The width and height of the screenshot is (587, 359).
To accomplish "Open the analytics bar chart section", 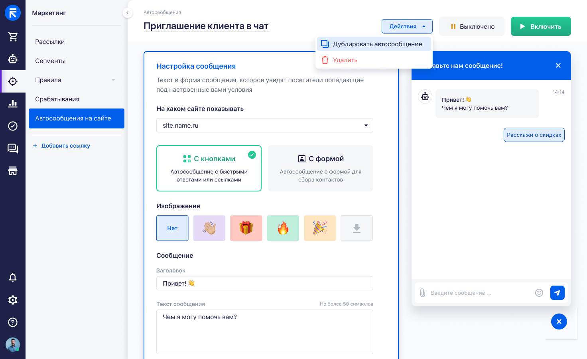I will point(13,104).
